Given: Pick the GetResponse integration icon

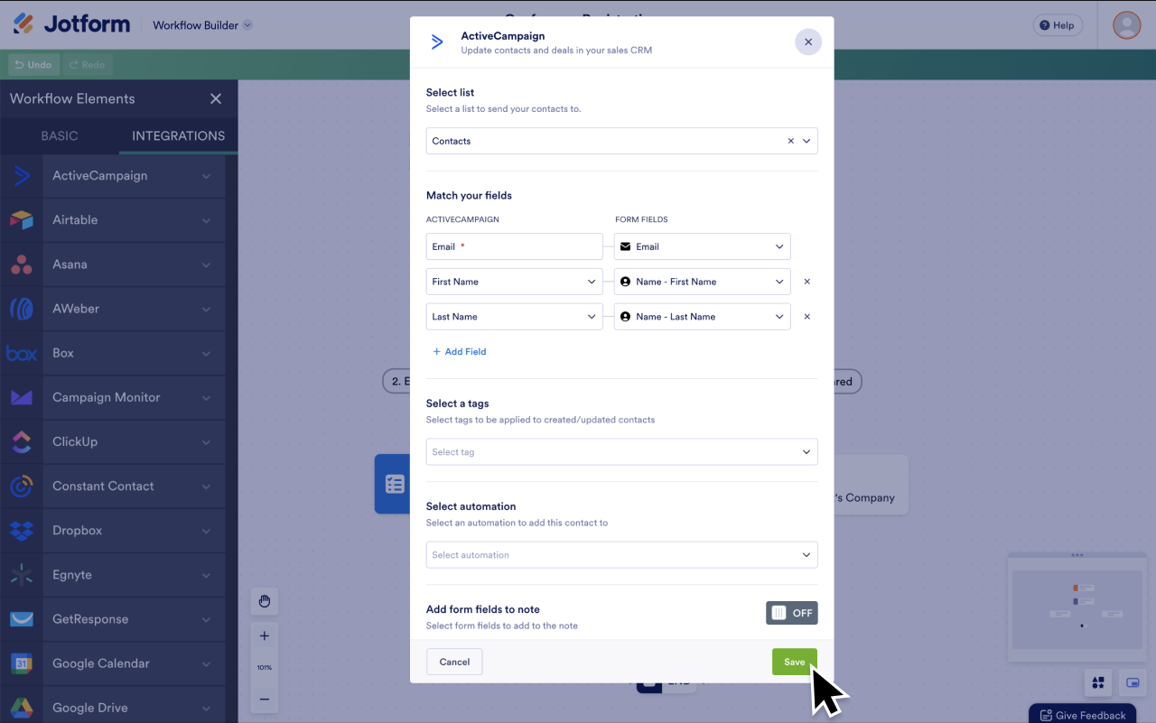Looking at the screenshot, I should coord(22,618).
